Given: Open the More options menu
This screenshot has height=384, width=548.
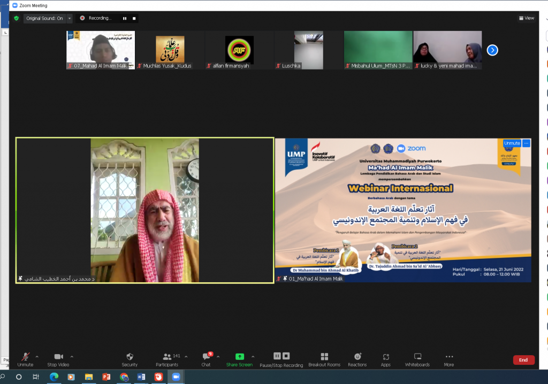Looking at the screenshot, I should click(449, 359).
